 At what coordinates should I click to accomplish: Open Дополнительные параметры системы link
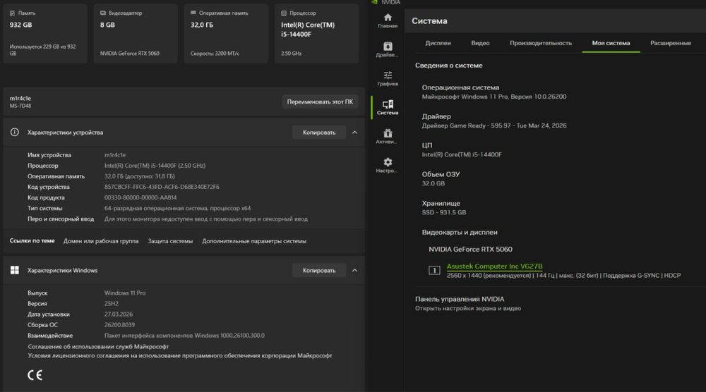click(x=254, y=241)
